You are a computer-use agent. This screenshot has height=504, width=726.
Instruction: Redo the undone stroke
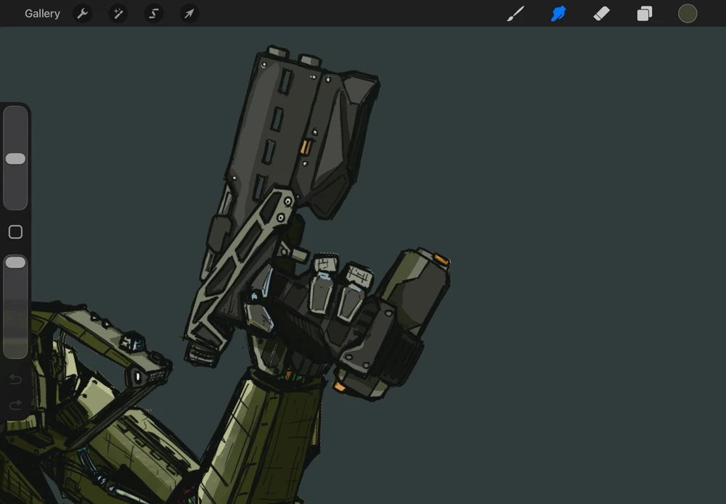click(x=15, y=405)
